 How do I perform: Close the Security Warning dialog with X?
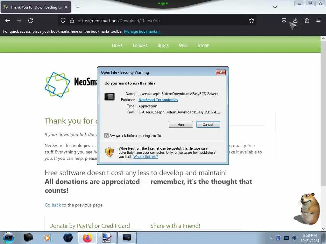tap(221, 72)
